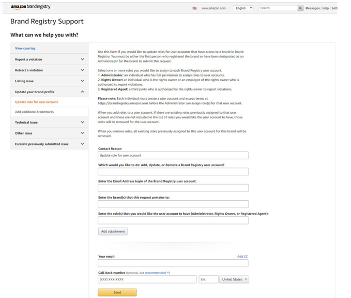Screen dimensions: 351x298
Task: Click the Your email input field
Action: coord(173,263)
